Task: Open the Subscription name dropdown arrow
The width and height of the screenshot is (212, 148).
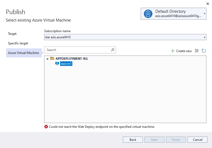Action: tap(205, 37)
